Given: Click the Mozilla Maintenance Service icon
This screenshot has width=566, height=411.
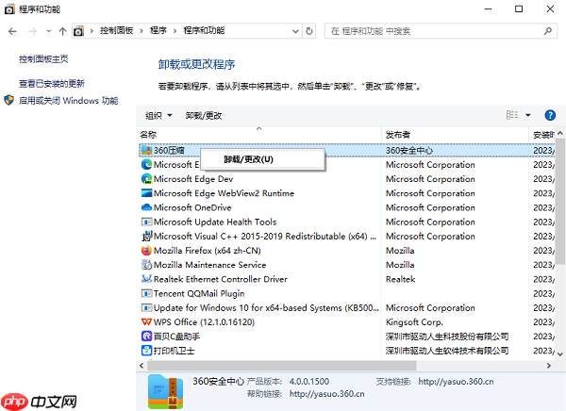Looking at the screenshot, I should tap(146, 265).
